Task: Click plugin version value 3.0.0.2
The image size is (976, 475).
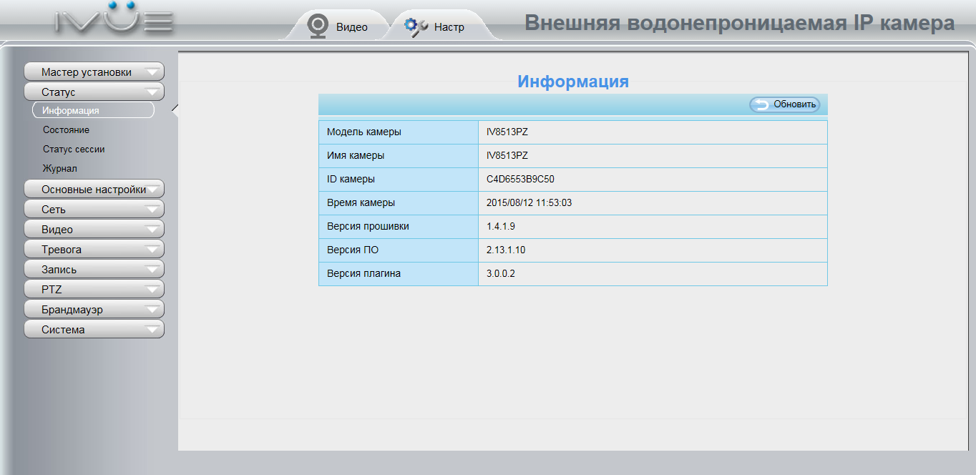Action: click(x=501, y=273)
